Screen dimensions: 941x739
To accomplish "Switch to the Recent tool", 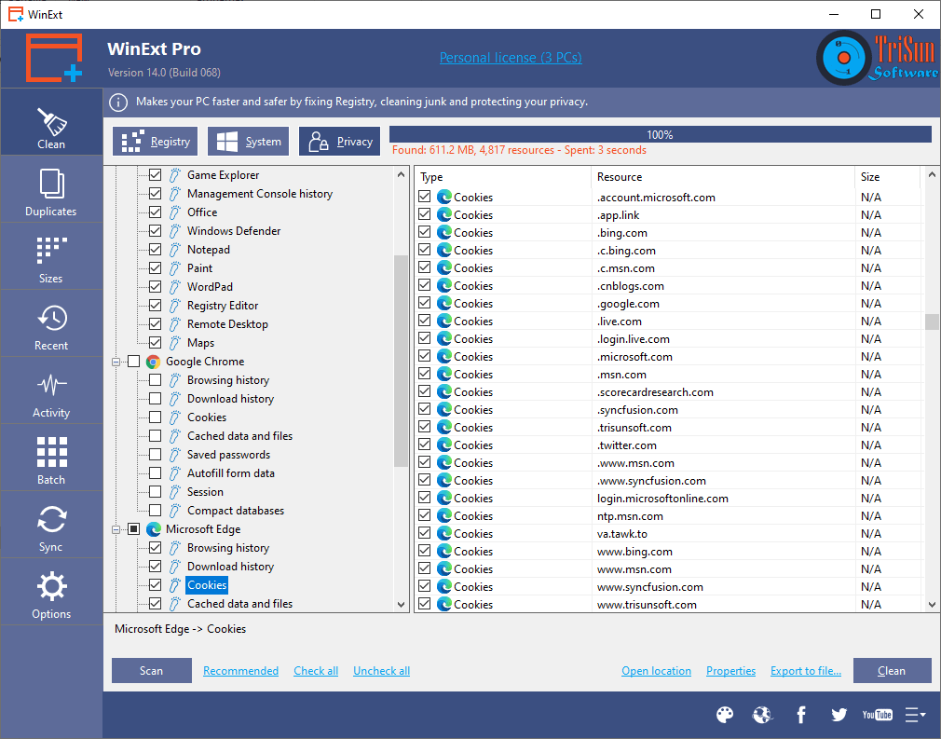I will pyautogui.click(x=51, y=323).
